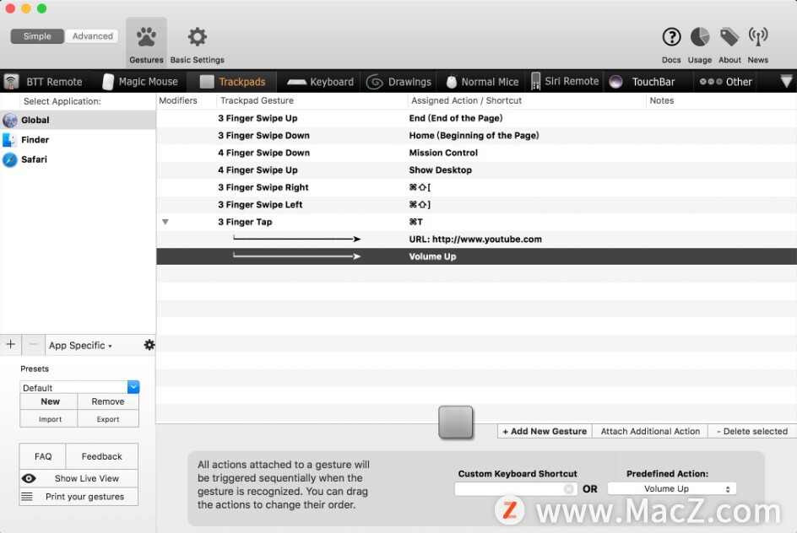Clear the keyboard shortcut field
This screenshot has width=797, height=533.
pyautogui.click(x=569, y=489)
